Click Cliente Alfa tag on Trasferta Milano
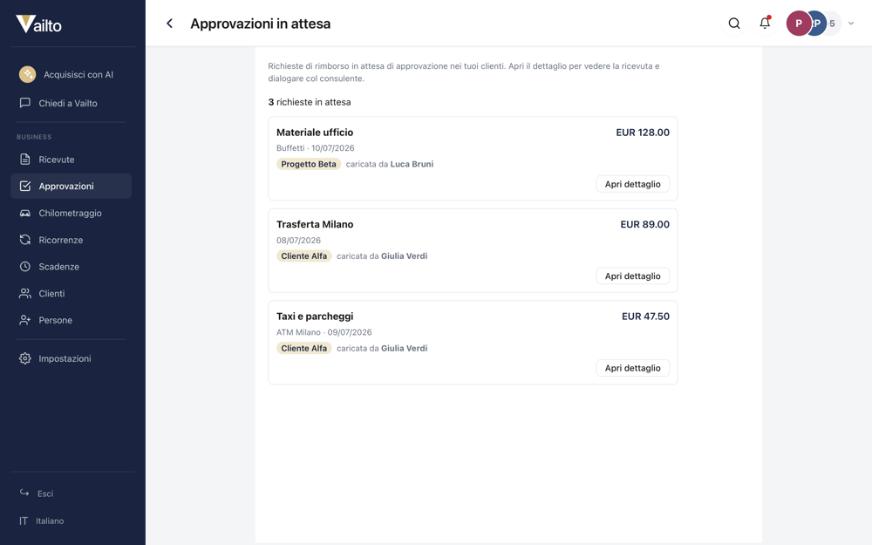Image resolution: width=872 pixels, height=545 pixels. click(303, 255)
